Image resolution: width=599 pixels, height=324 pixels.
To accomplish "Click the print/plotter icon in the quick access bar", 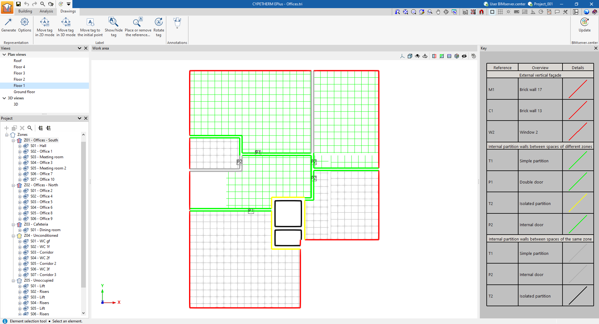I will tap(51, 4).
